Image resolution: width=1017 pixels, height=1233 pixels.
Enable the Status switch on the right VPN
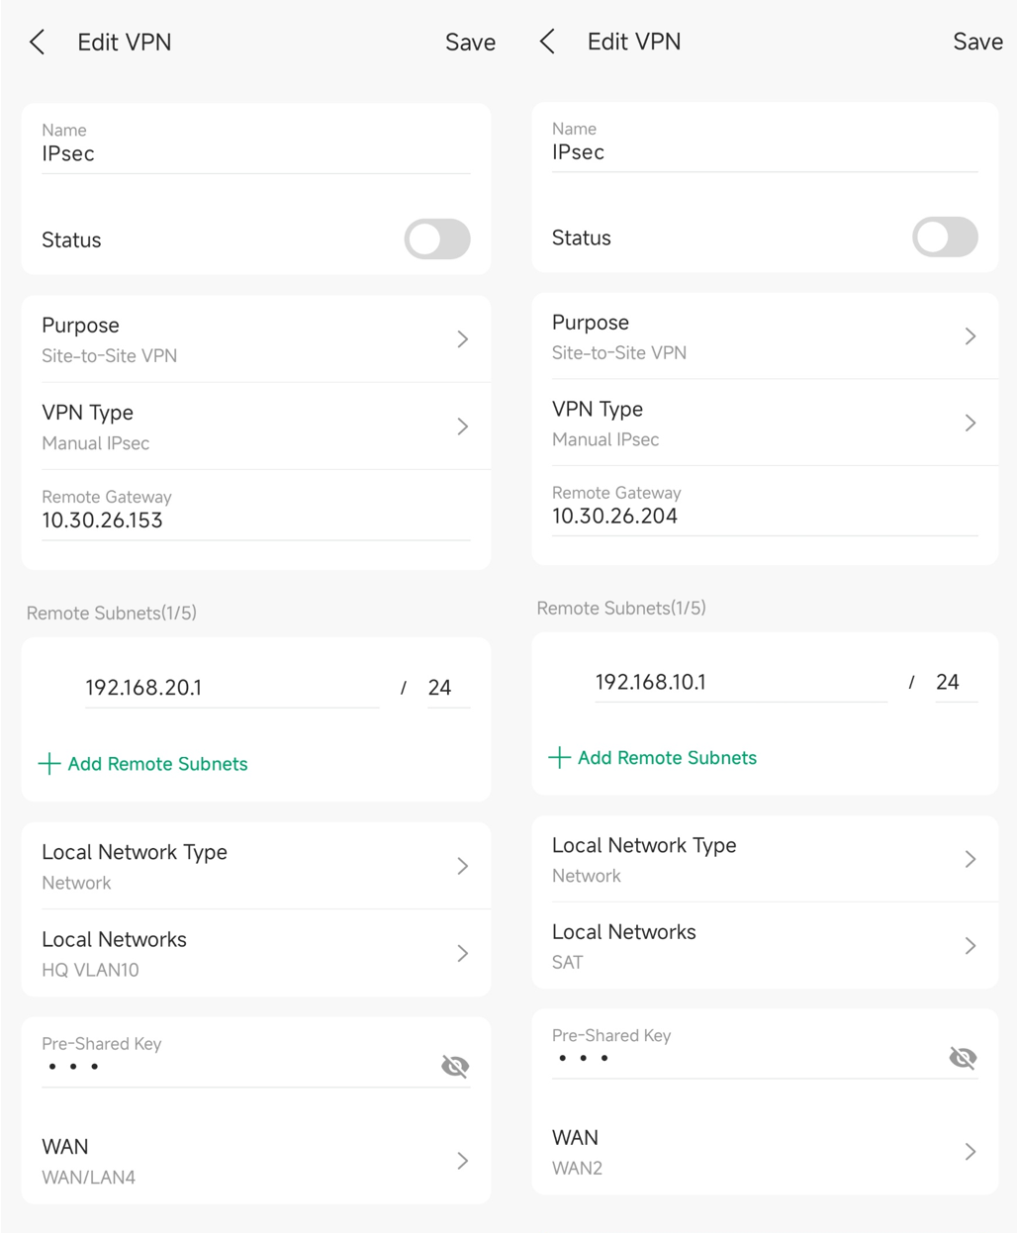click(x=945, y=237)
